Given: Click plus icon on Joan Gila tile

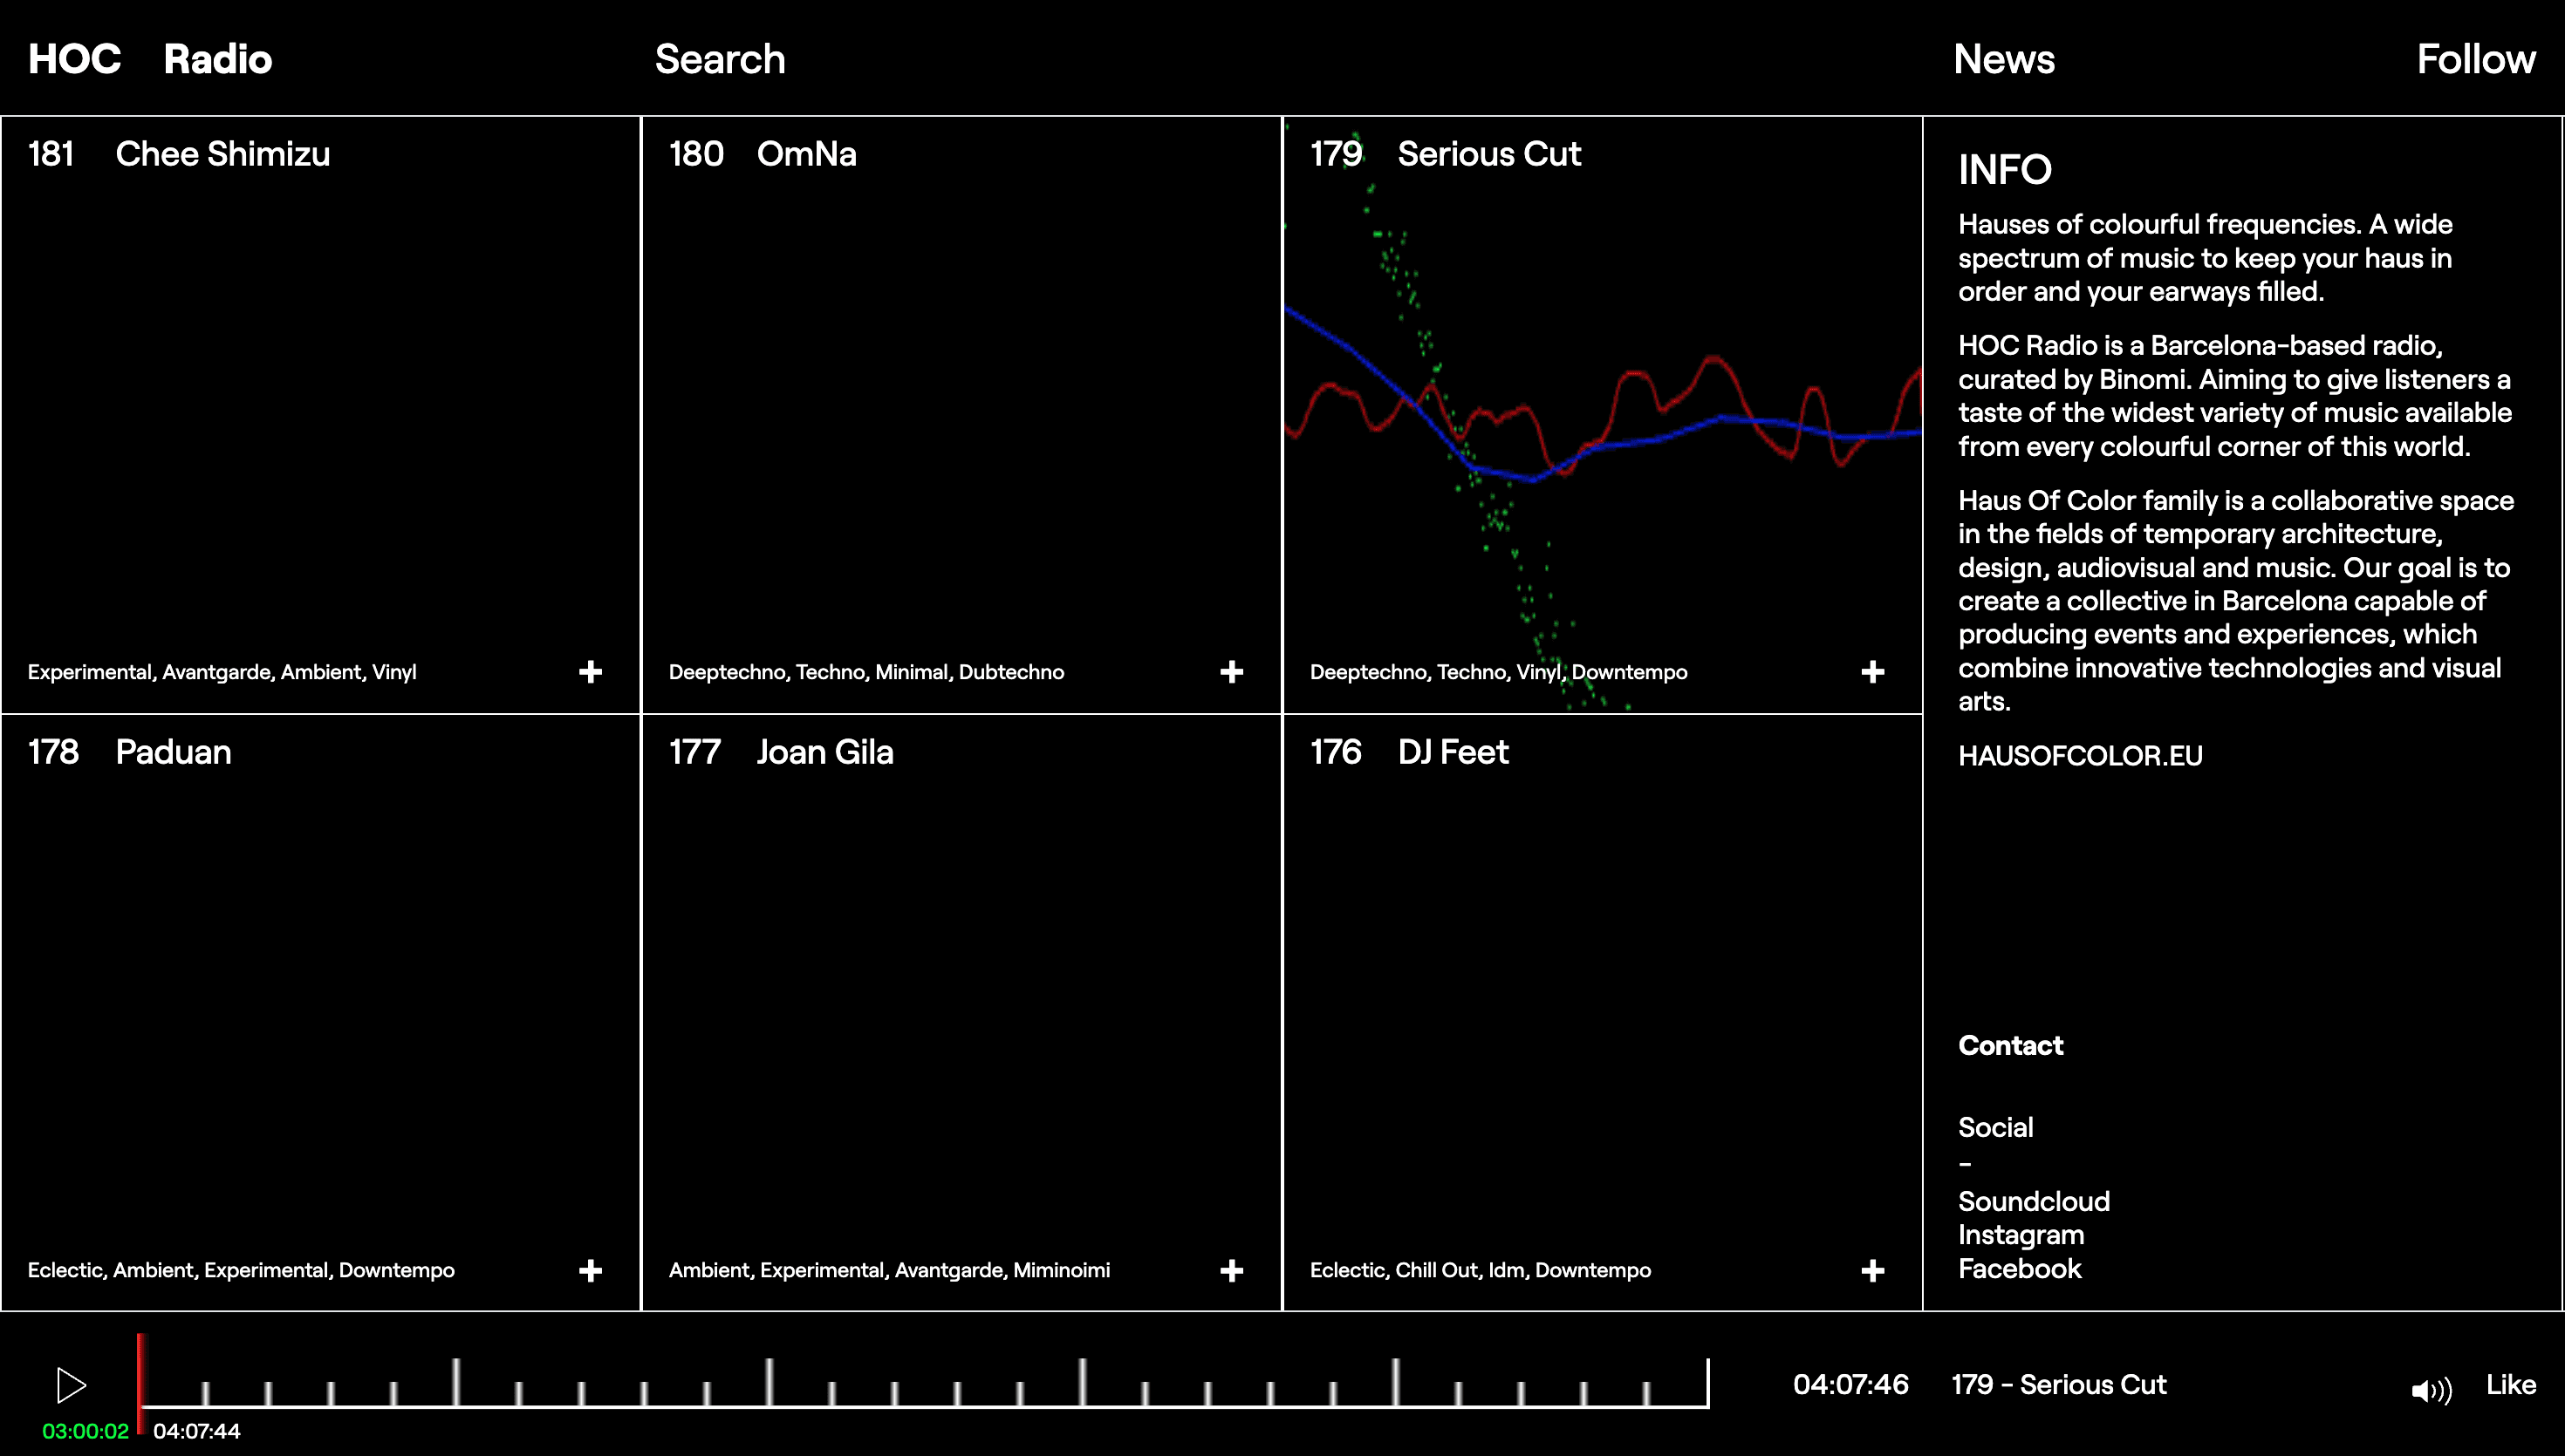Looking at the screenshot, I should click(x=1232, y=1270).
